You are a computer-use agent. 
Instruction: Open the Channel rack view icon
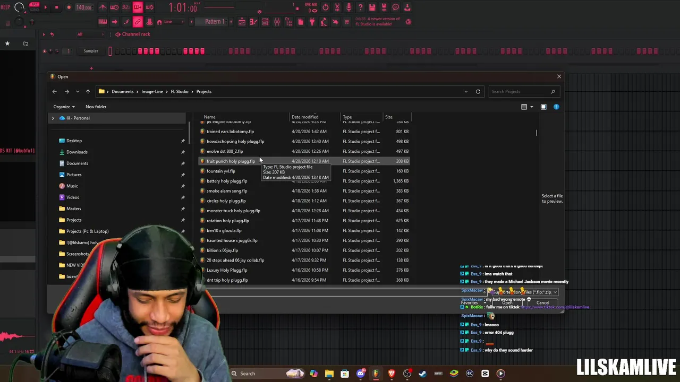(265, 22)
